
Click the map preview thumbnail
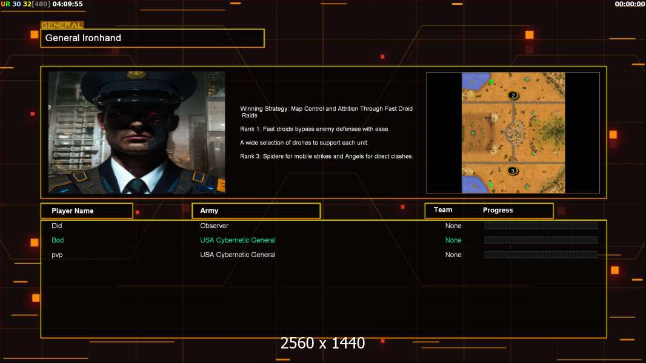pos(513,132)
